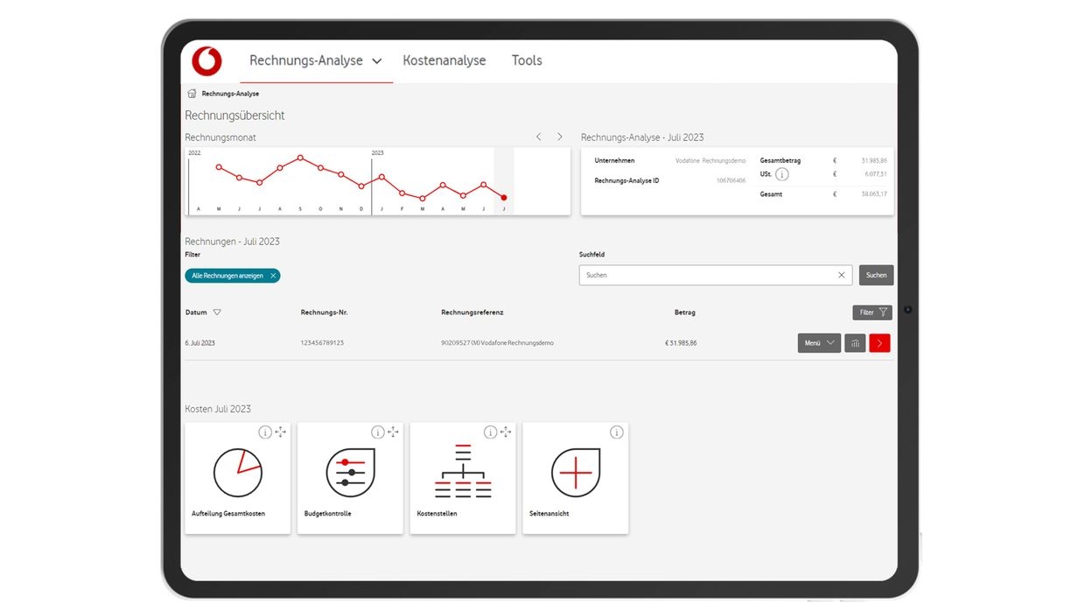Image resolution: width=1085 pixels, height=611 pixels.
Task: Open the Aufteilung Gesamtkosten pie chart tile
Action: pos(237,477)
